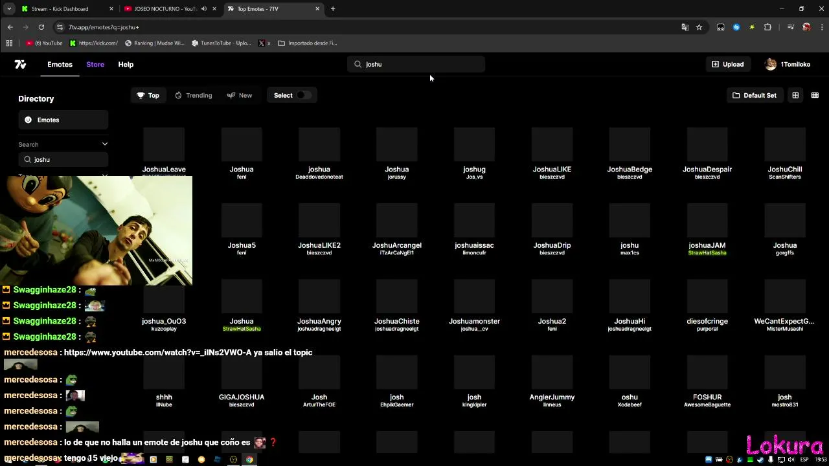Switch to the compact grid layout icon
This screenshot has width=829, height=466.
coord(815,95)
